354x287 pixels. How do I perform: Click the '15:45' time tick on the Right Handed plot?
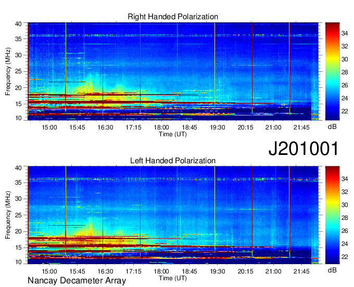(77, 127)
